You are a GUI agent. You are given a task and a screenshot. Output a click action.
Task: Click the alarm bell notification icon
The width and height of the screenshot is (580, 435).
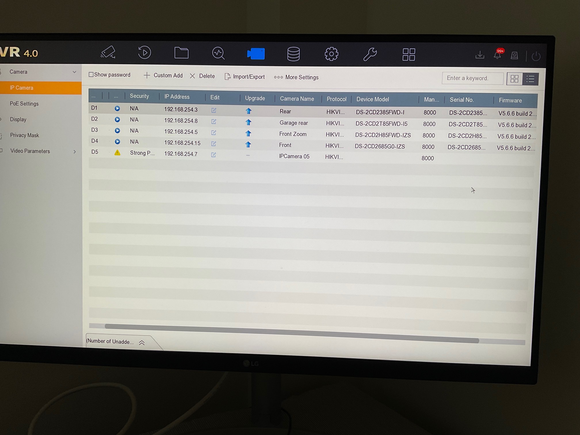tap(497, 55)
